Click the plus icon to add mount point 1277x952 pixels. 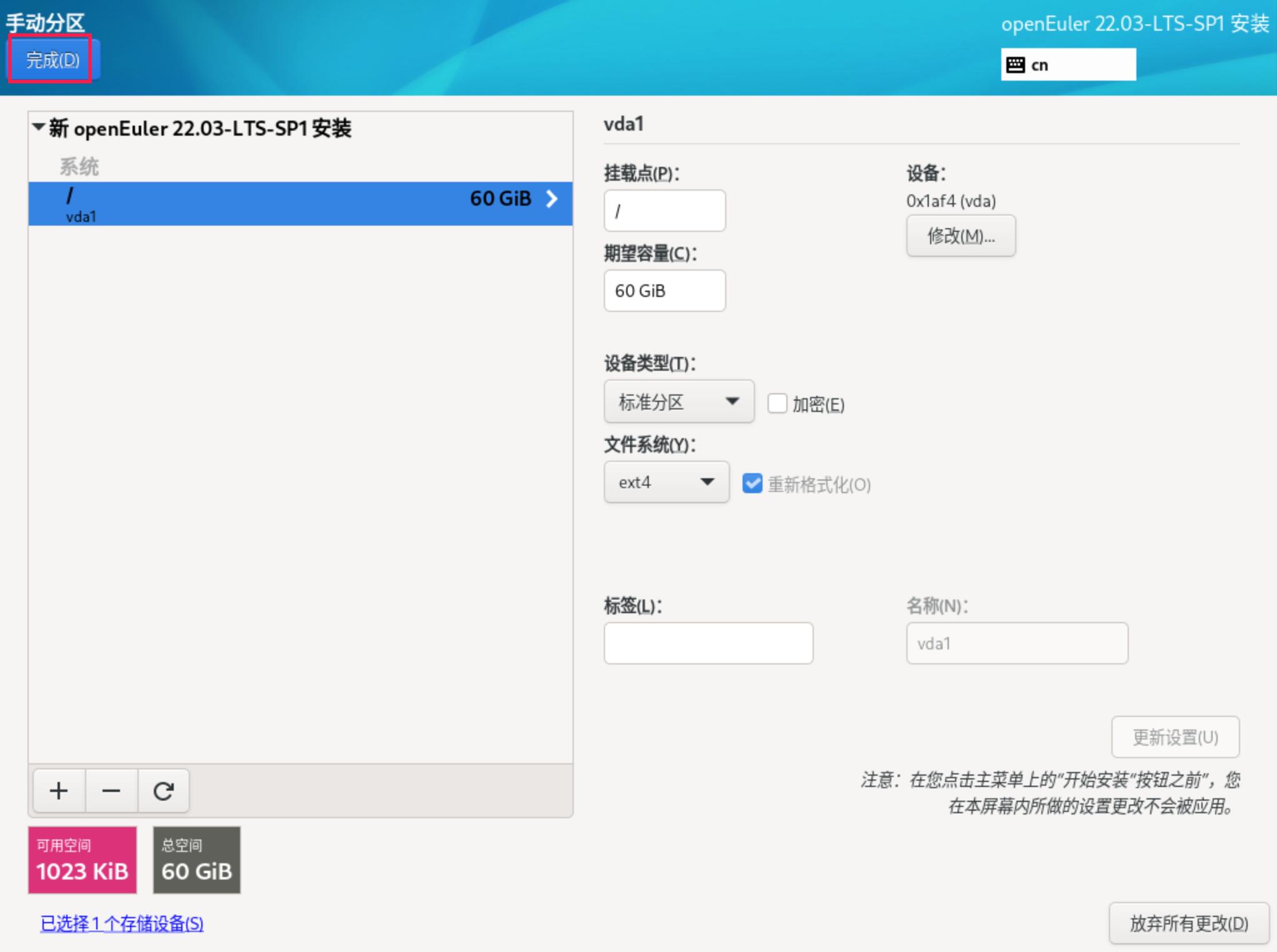(59, 791)
